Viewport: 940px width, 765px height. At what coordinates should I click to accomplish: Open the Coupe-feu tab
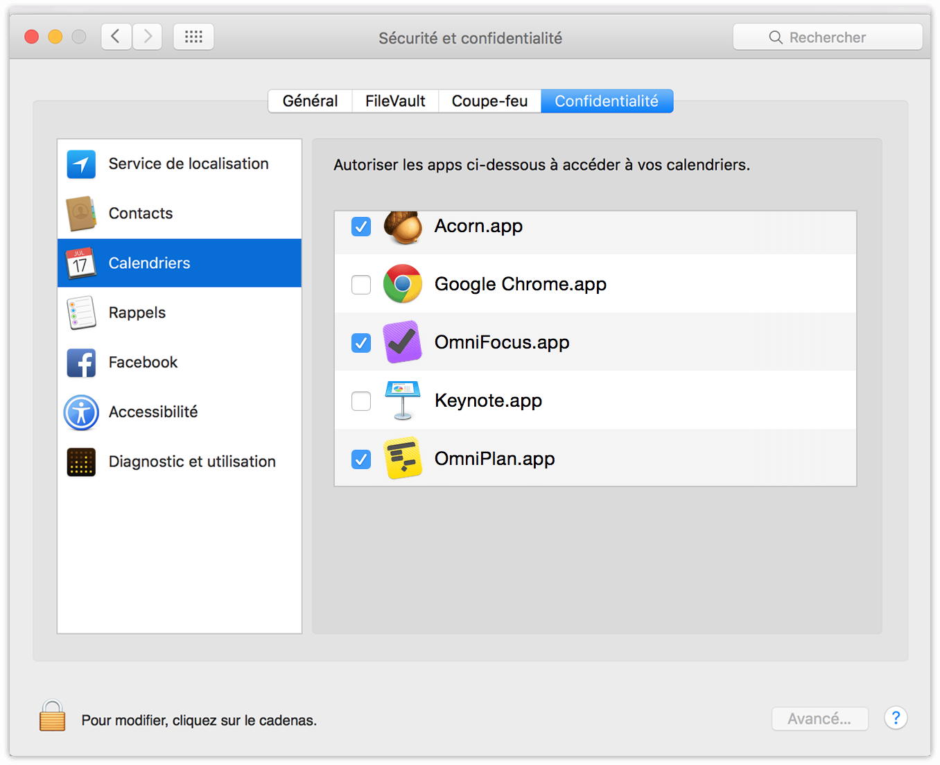[489, 101]
